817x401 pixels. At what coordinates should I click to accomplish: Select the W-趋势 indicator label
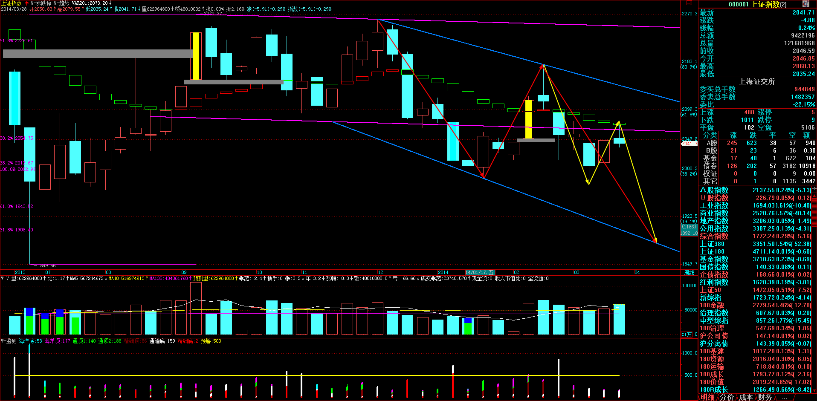(61, 3)
